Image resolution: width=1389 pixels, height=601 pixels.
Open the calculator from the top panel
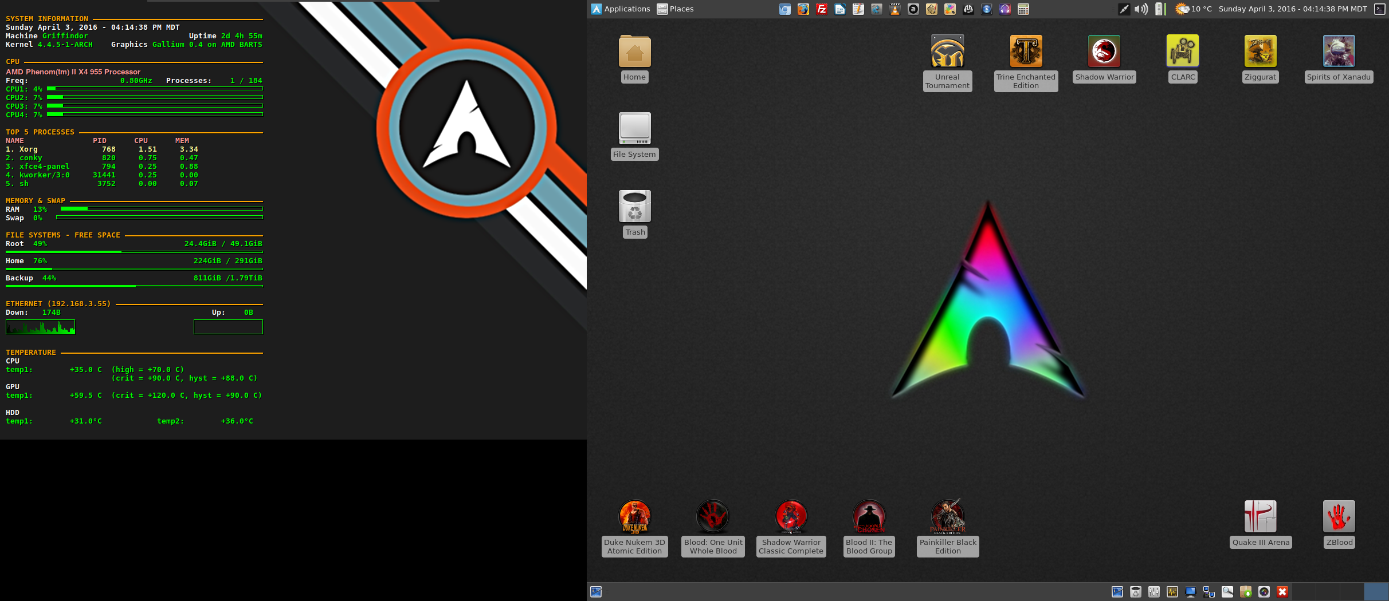(x=1022, y=9)
